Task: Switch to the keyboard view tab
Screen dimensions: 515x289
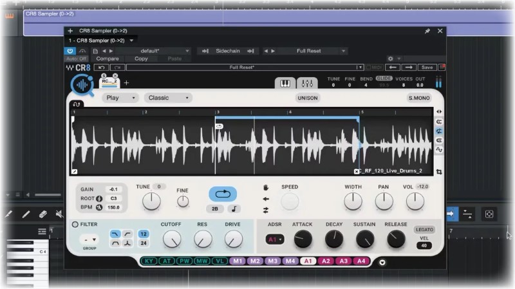Action: point(285,84)
